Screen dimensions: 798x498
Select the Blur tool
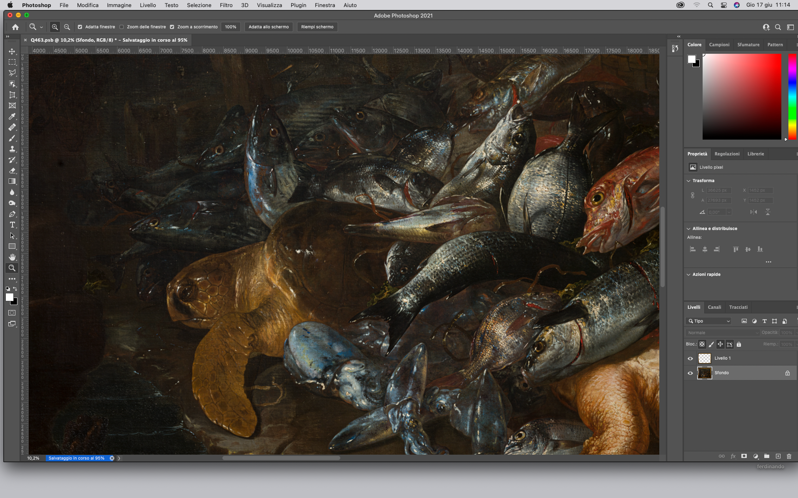(12, 192)
